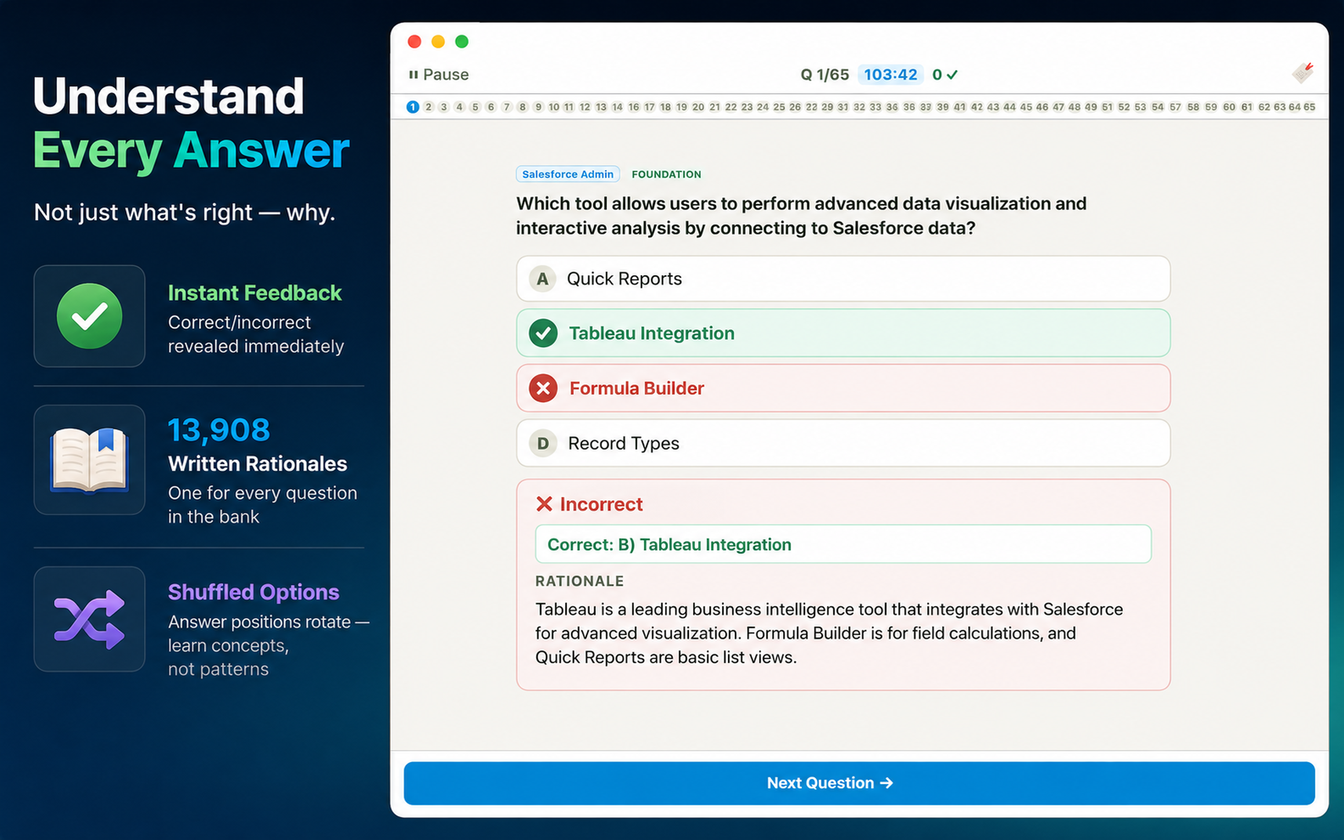Pause the quiz timer

point(439,75)
